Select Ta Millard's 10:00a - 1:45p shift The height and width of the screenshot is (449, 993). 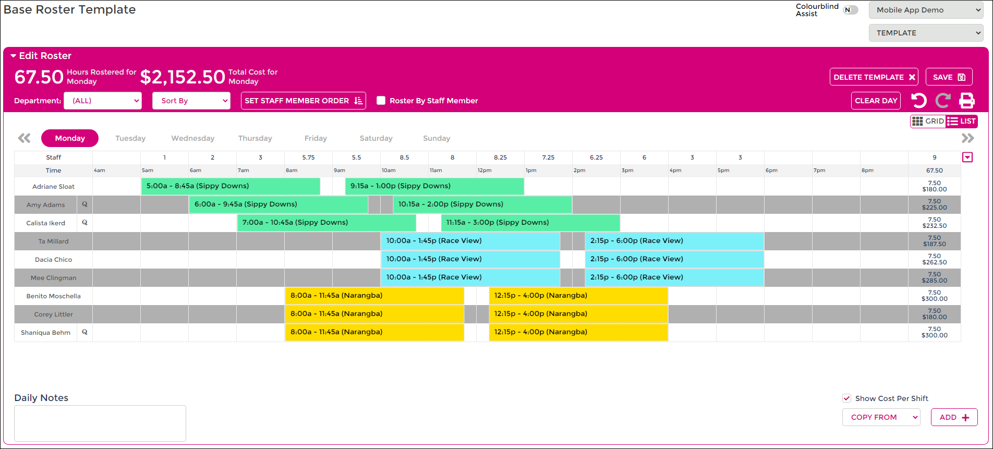point(470,241)
